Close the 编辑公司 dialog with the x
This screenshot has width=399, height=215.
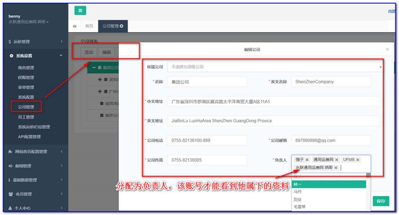pyautogui.click(x=387, y=49)
